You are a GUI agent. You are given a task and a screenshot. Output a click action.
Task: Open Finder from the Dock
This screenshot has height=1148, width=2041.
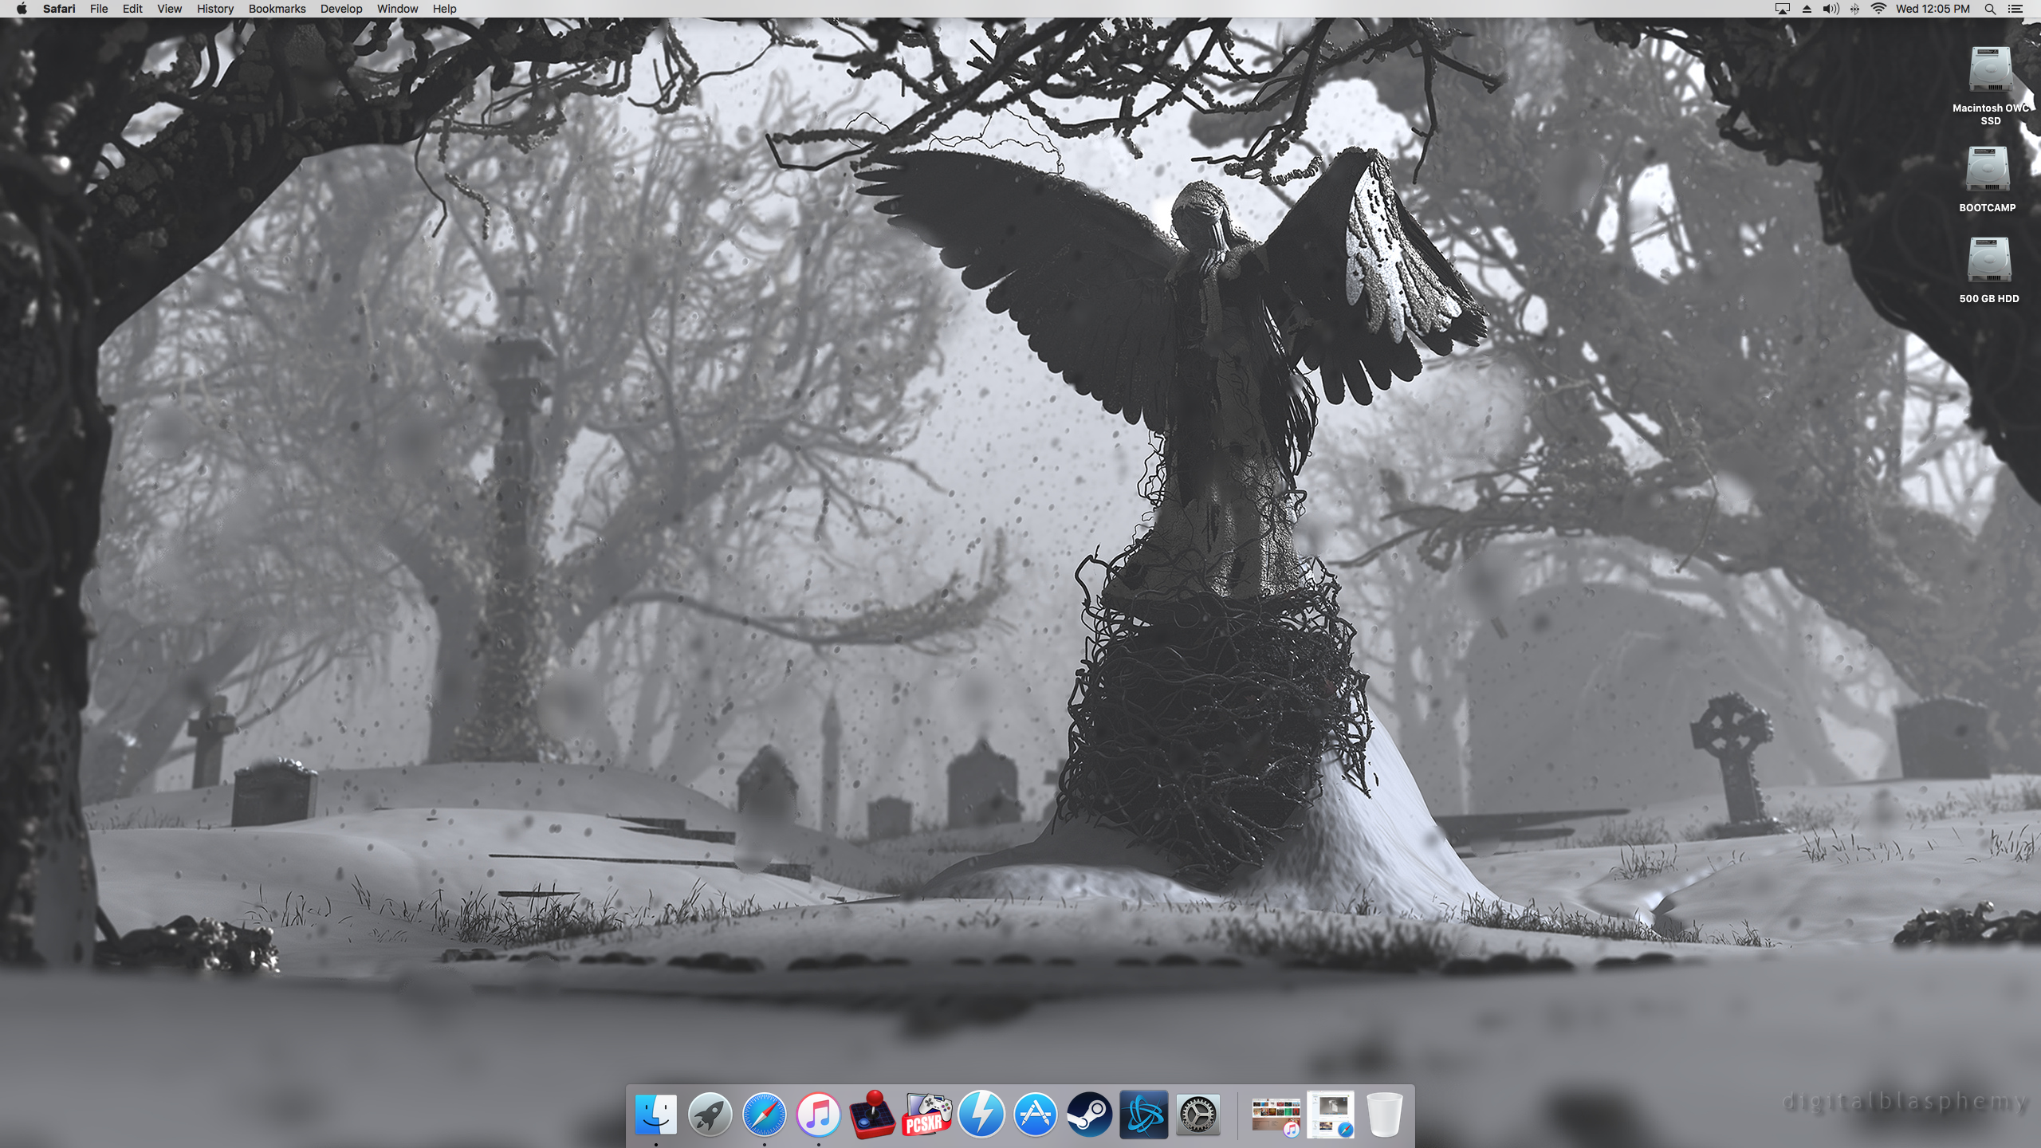point(655,1114)
